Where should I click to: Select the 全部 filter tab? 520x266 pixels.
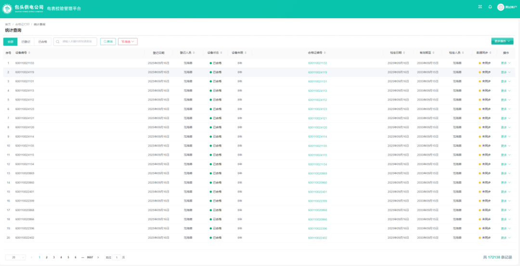10,42
